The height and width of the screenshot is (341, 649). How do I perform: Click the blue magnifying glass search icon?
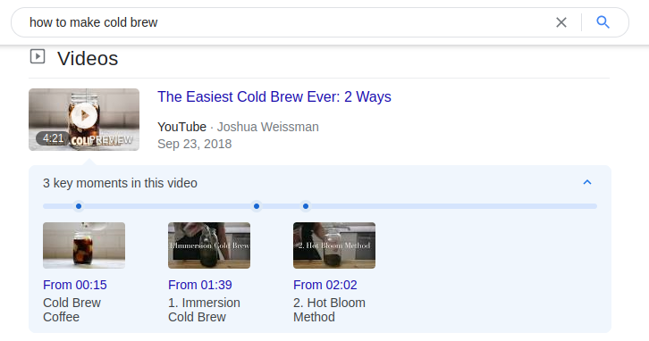pyautogui.click(x=603, y=22)
